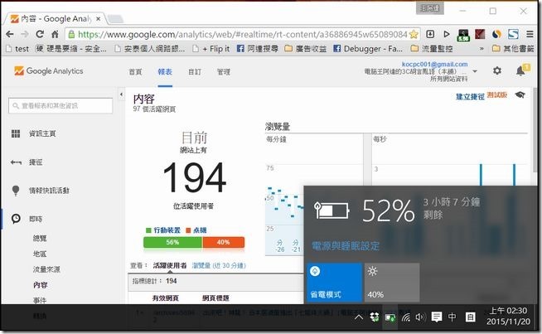
Task: Click the orange 40% desktop bar
Action: [x=223, y=242]
